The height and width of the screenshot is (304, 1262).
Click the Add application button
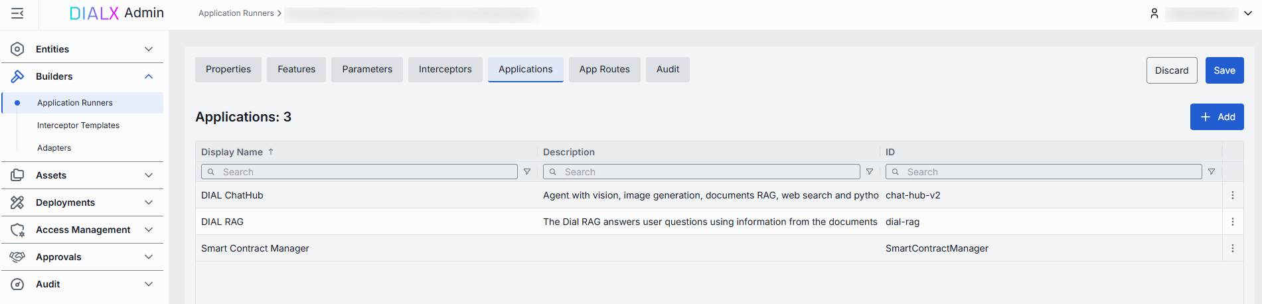pyautogui.click(x=1217, y=117)
